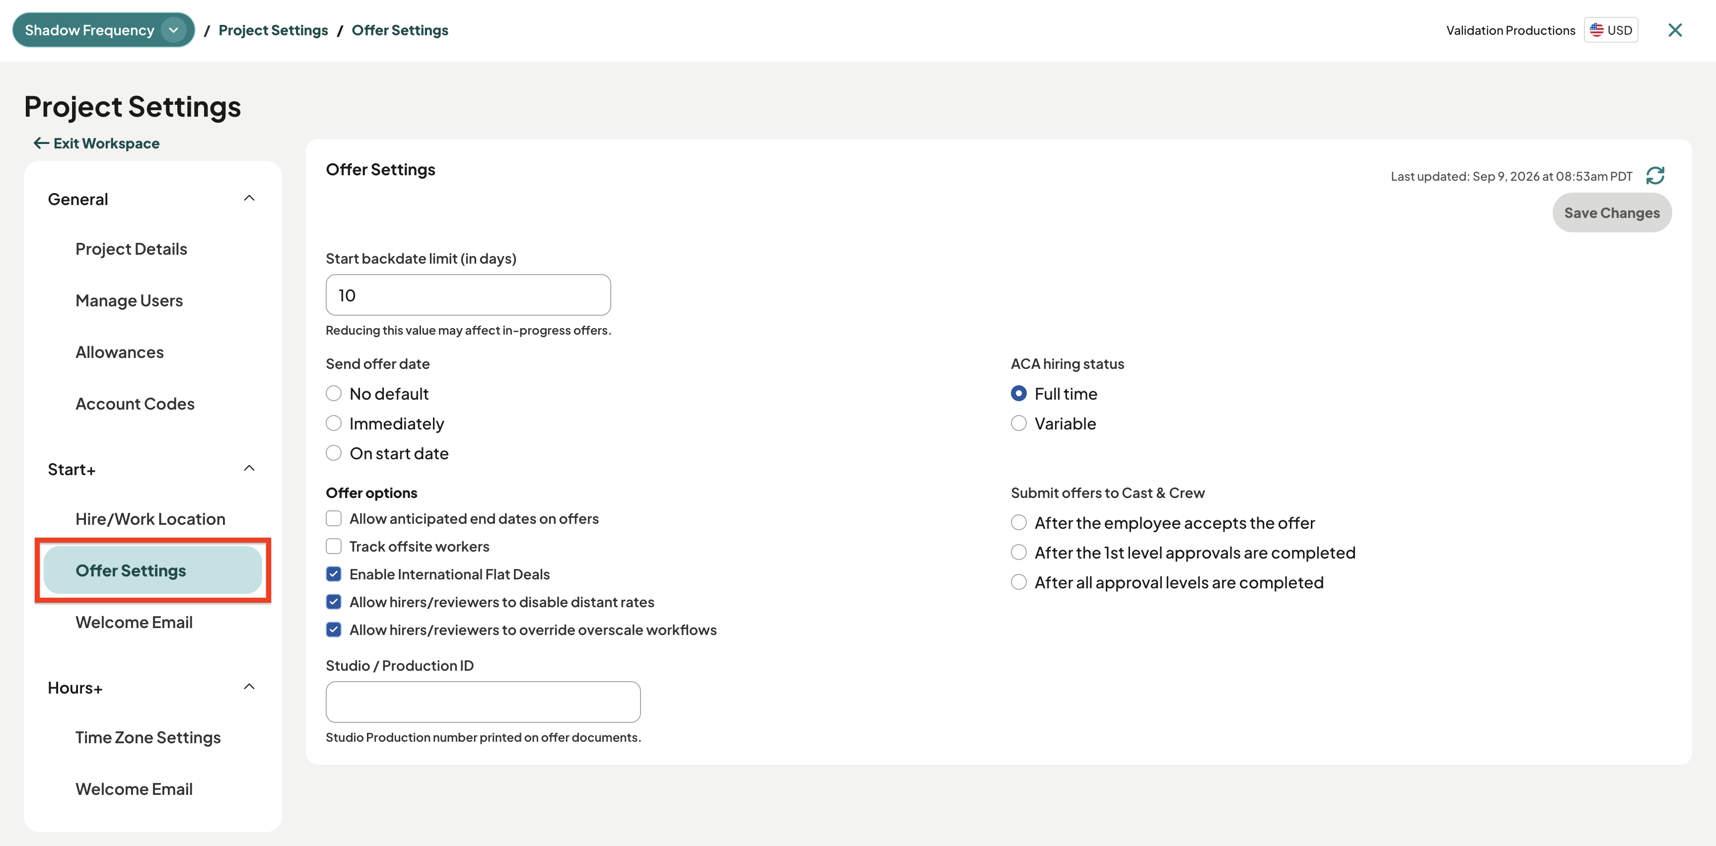Image resolution: width=1716 pixels, height=846 pixels.
Task: Enable Allow anticipated end dates on offers
Action: (334, 518)
